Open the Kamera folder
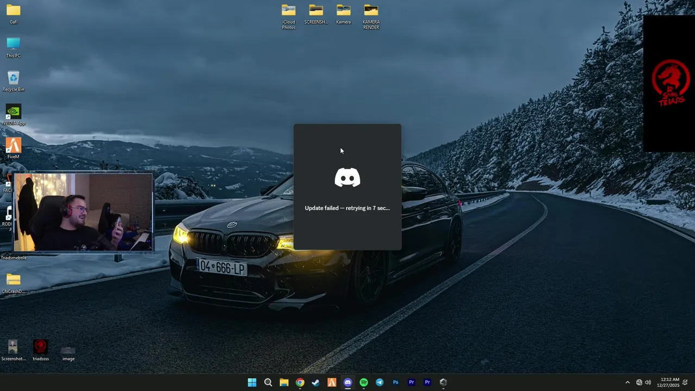Screen dimensions: 695x391 click(344, 14)
